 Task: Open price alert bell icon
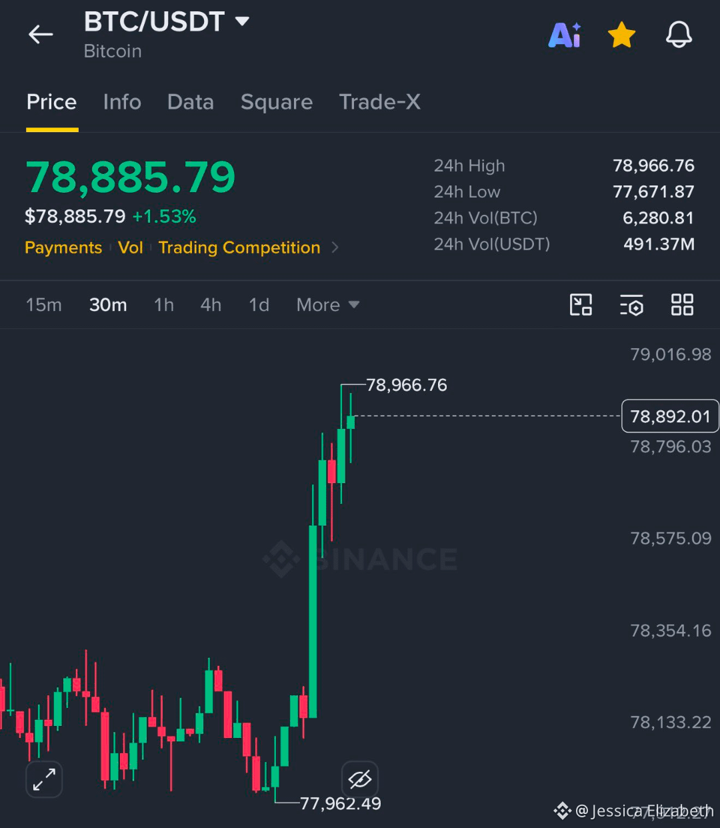click(x=679, y=34)
